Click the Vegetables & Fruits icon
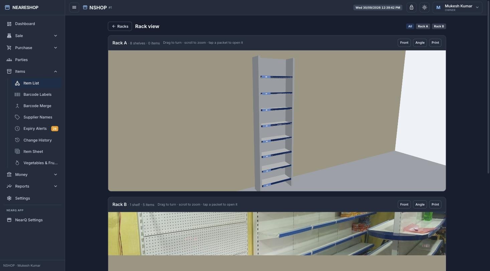This screenshot has height=271, width=490. [x=17, y=163]
